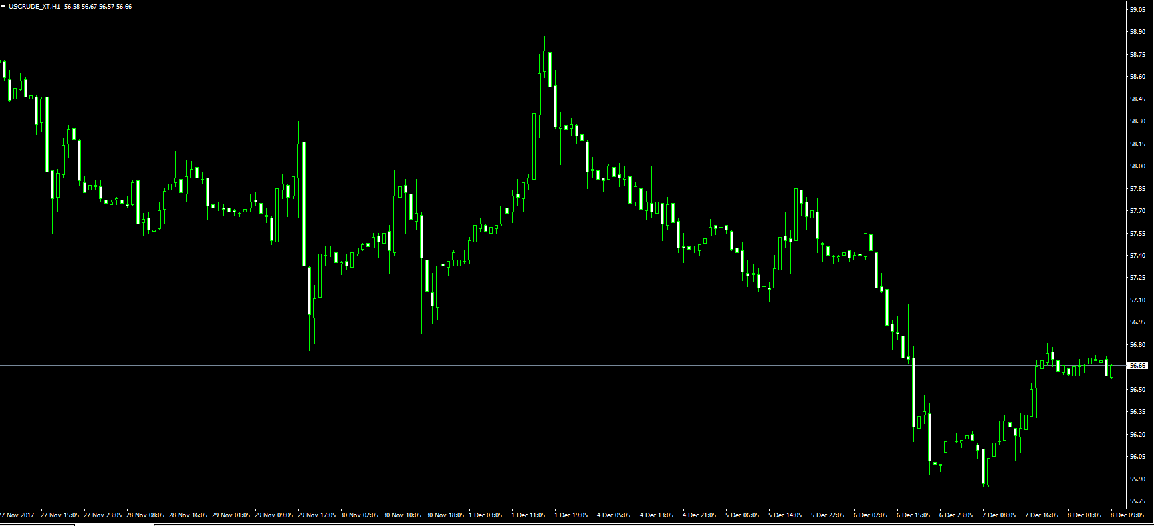Select the 55.75 bottom price label
The image size is (1154, 526).
1137,501
